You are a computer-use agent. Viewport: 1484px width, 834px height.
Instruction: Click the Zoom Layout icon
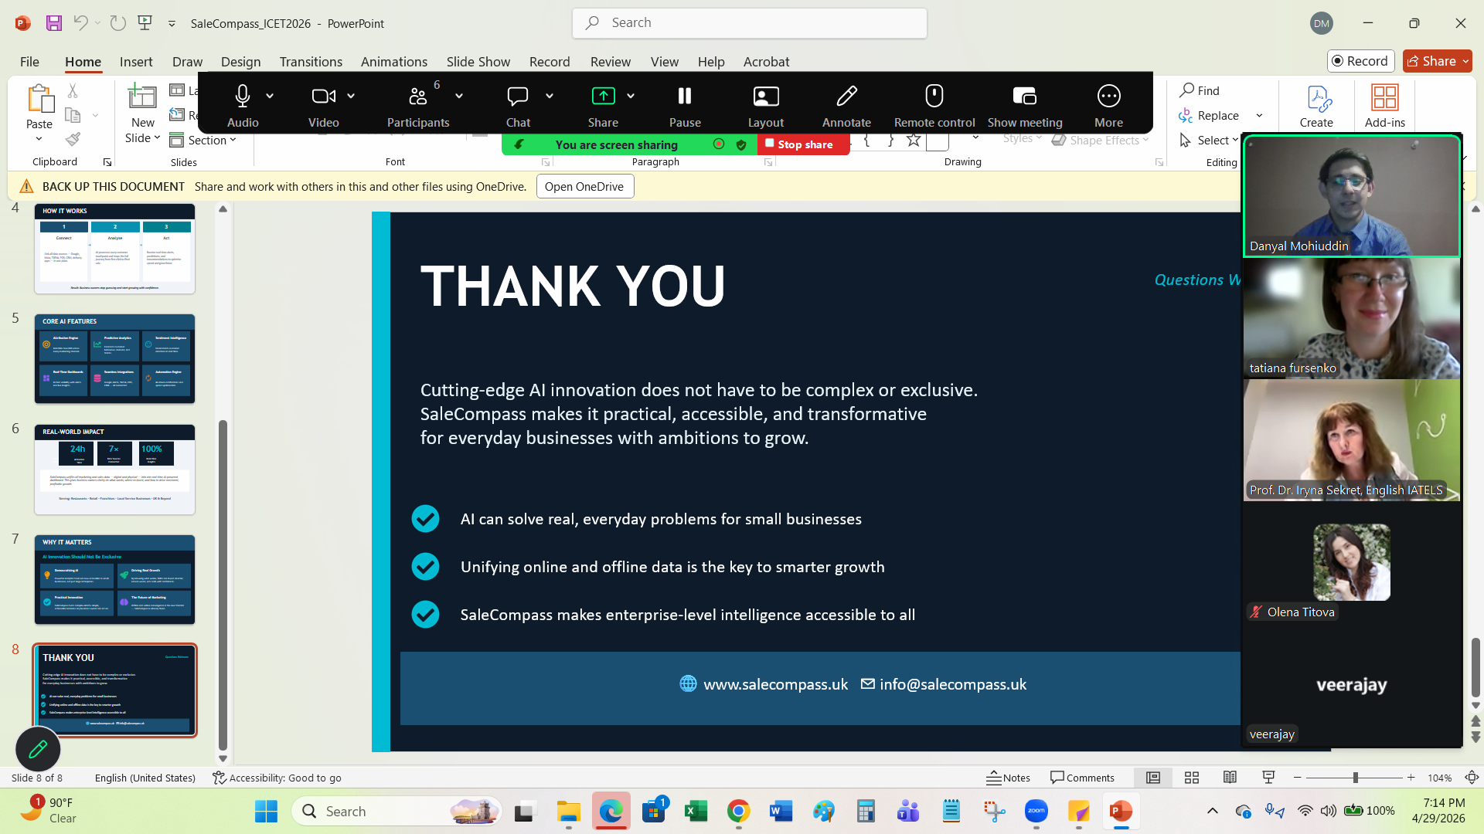[x=766, y=105]
